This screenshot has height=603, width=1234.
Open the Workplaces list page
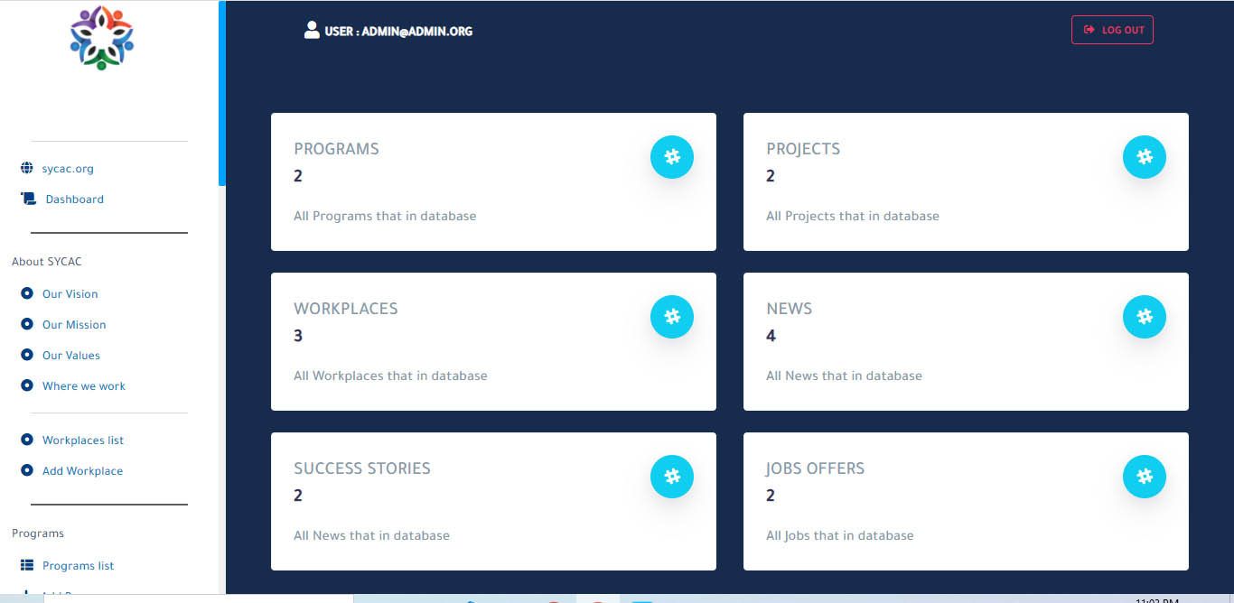click(x=82, y=441)
